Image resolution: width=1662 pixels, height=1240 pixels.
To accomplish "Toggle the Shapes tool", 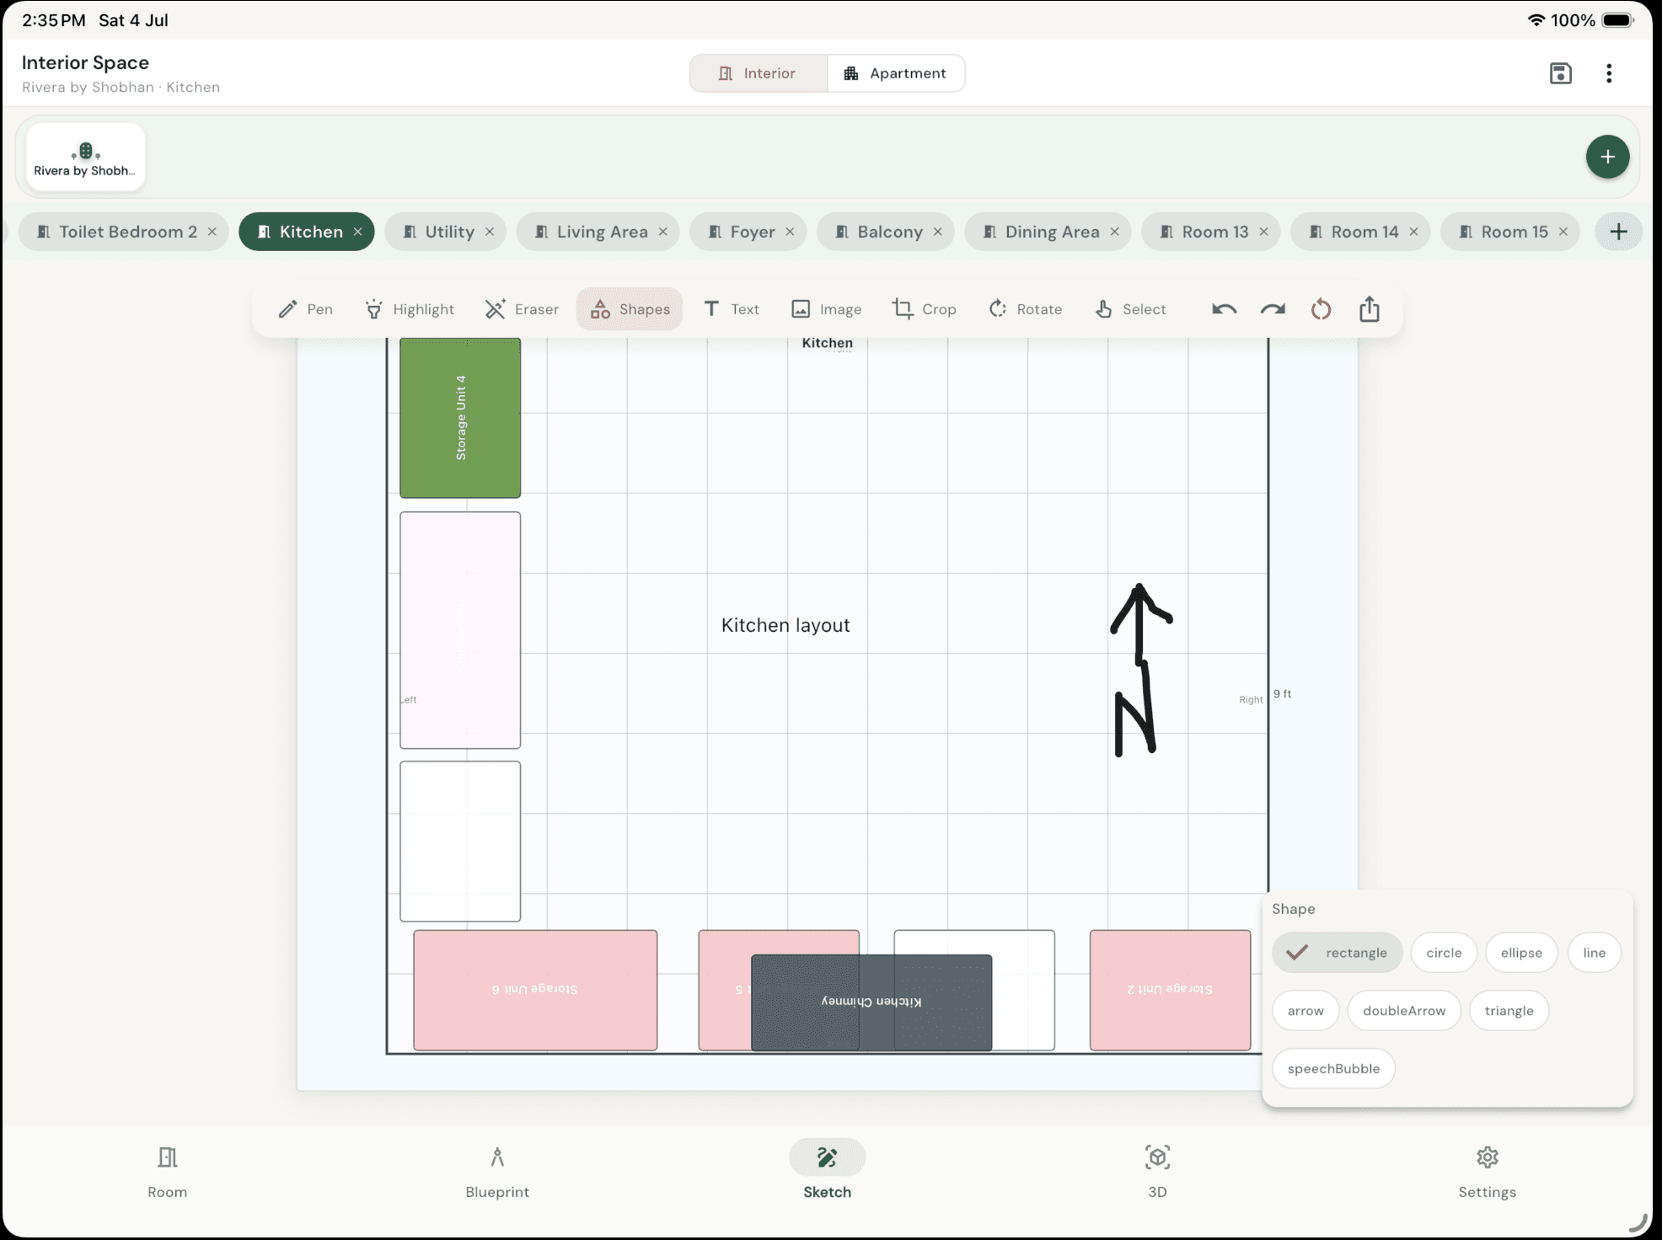I will (x=630, y=309).
